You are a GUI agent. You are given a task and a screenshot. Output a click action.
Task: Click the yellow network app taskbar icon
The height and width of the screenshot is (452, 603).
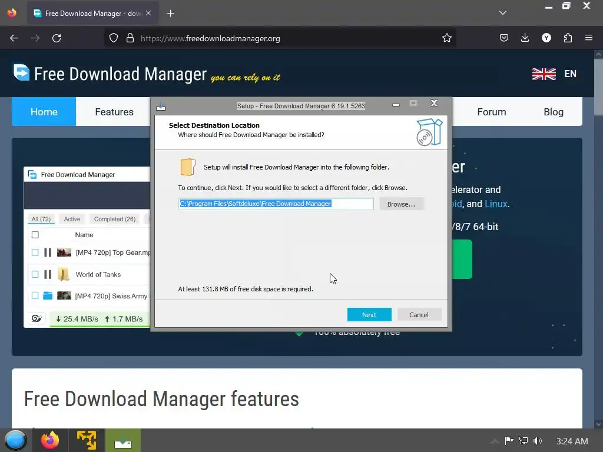point(87,440)
